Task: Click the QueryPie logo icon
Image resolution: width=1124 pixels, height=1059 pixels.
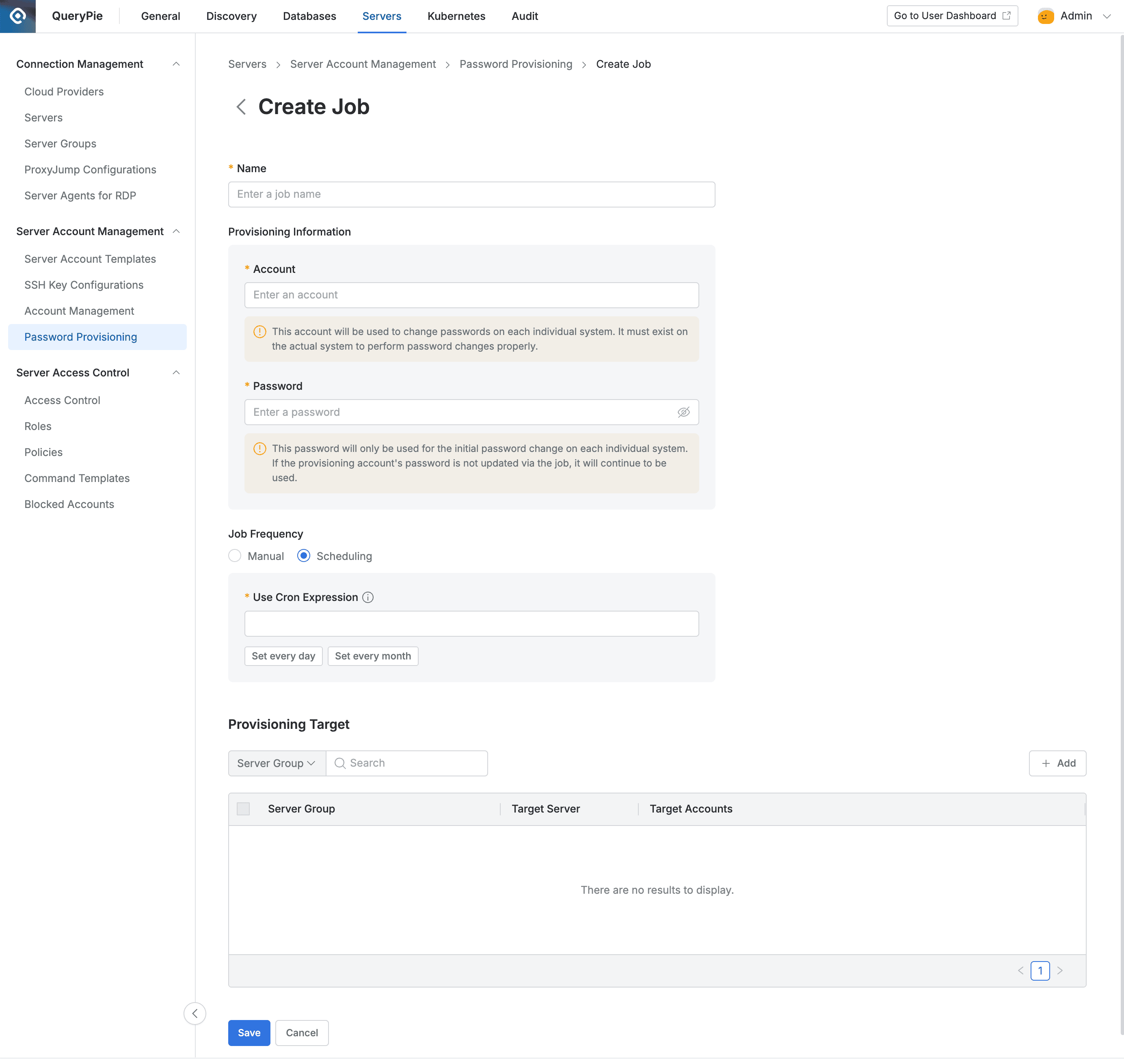Action: [x=17, y=16]
